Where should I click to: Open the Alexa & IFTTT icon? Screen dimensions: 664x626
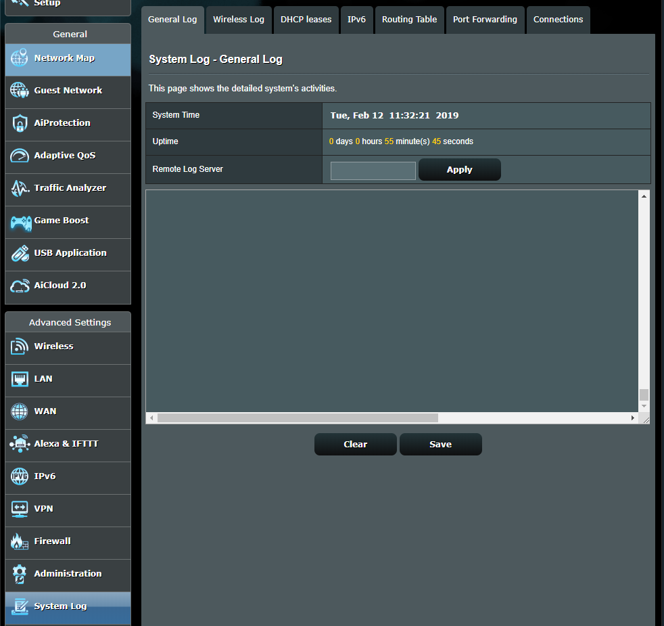20,444
